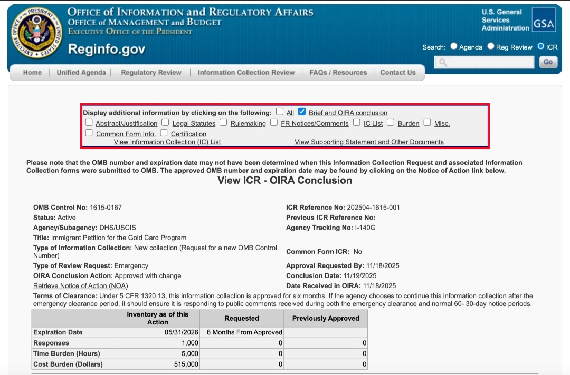Select the ICR search radio button
The image size is (570, 375).
(541, 46)
